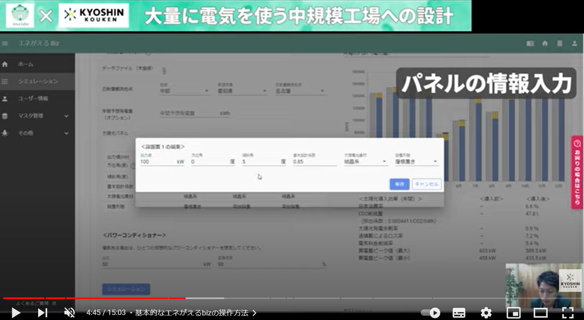Seek on the video progress bar
The width and height of the screenshot is (584, 320).
(x=292, y=298)
